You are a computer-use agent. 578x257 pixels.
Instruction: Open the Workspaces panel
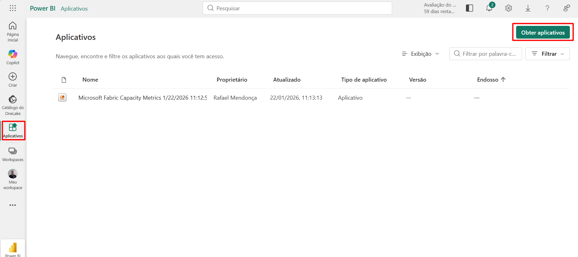13,155
